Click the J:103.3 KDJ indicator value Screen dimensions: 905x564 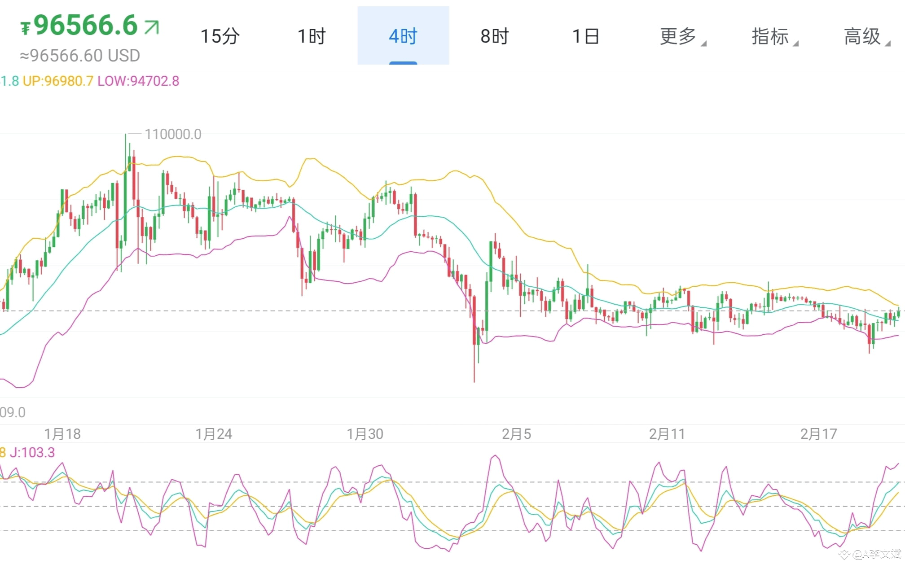[x=32, y=452]
